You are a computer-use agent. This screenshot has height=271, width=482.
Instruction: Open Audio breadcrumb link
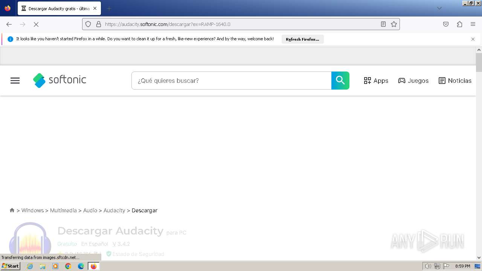tap(90, 210)
